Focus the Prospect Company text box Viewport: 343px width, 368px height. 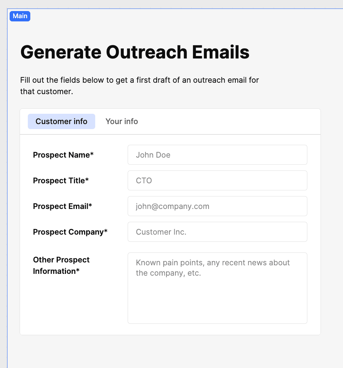coord(217,232)
